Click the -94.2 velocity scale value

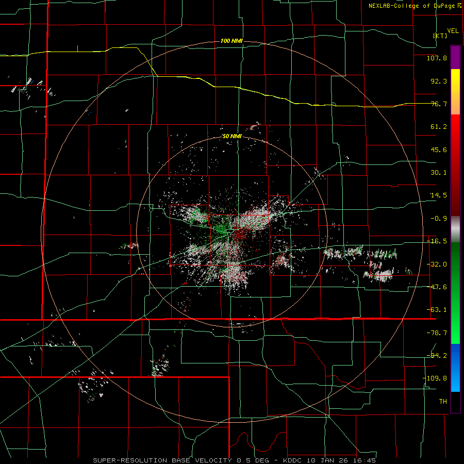pyautogui.click(x=437, y=355)
